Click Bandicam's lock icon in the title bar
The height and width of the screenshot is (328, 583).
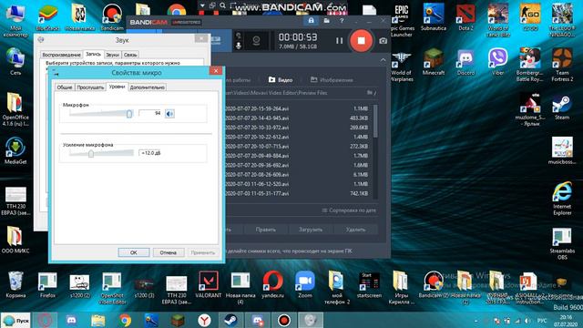click(x=311, y=21)
